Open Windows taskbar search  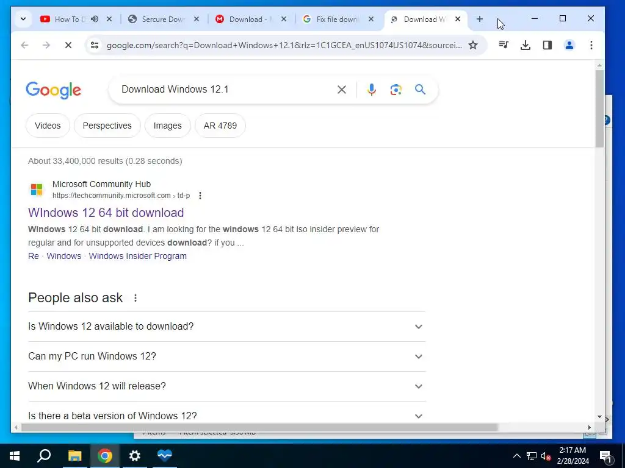[x=44, y=456]
